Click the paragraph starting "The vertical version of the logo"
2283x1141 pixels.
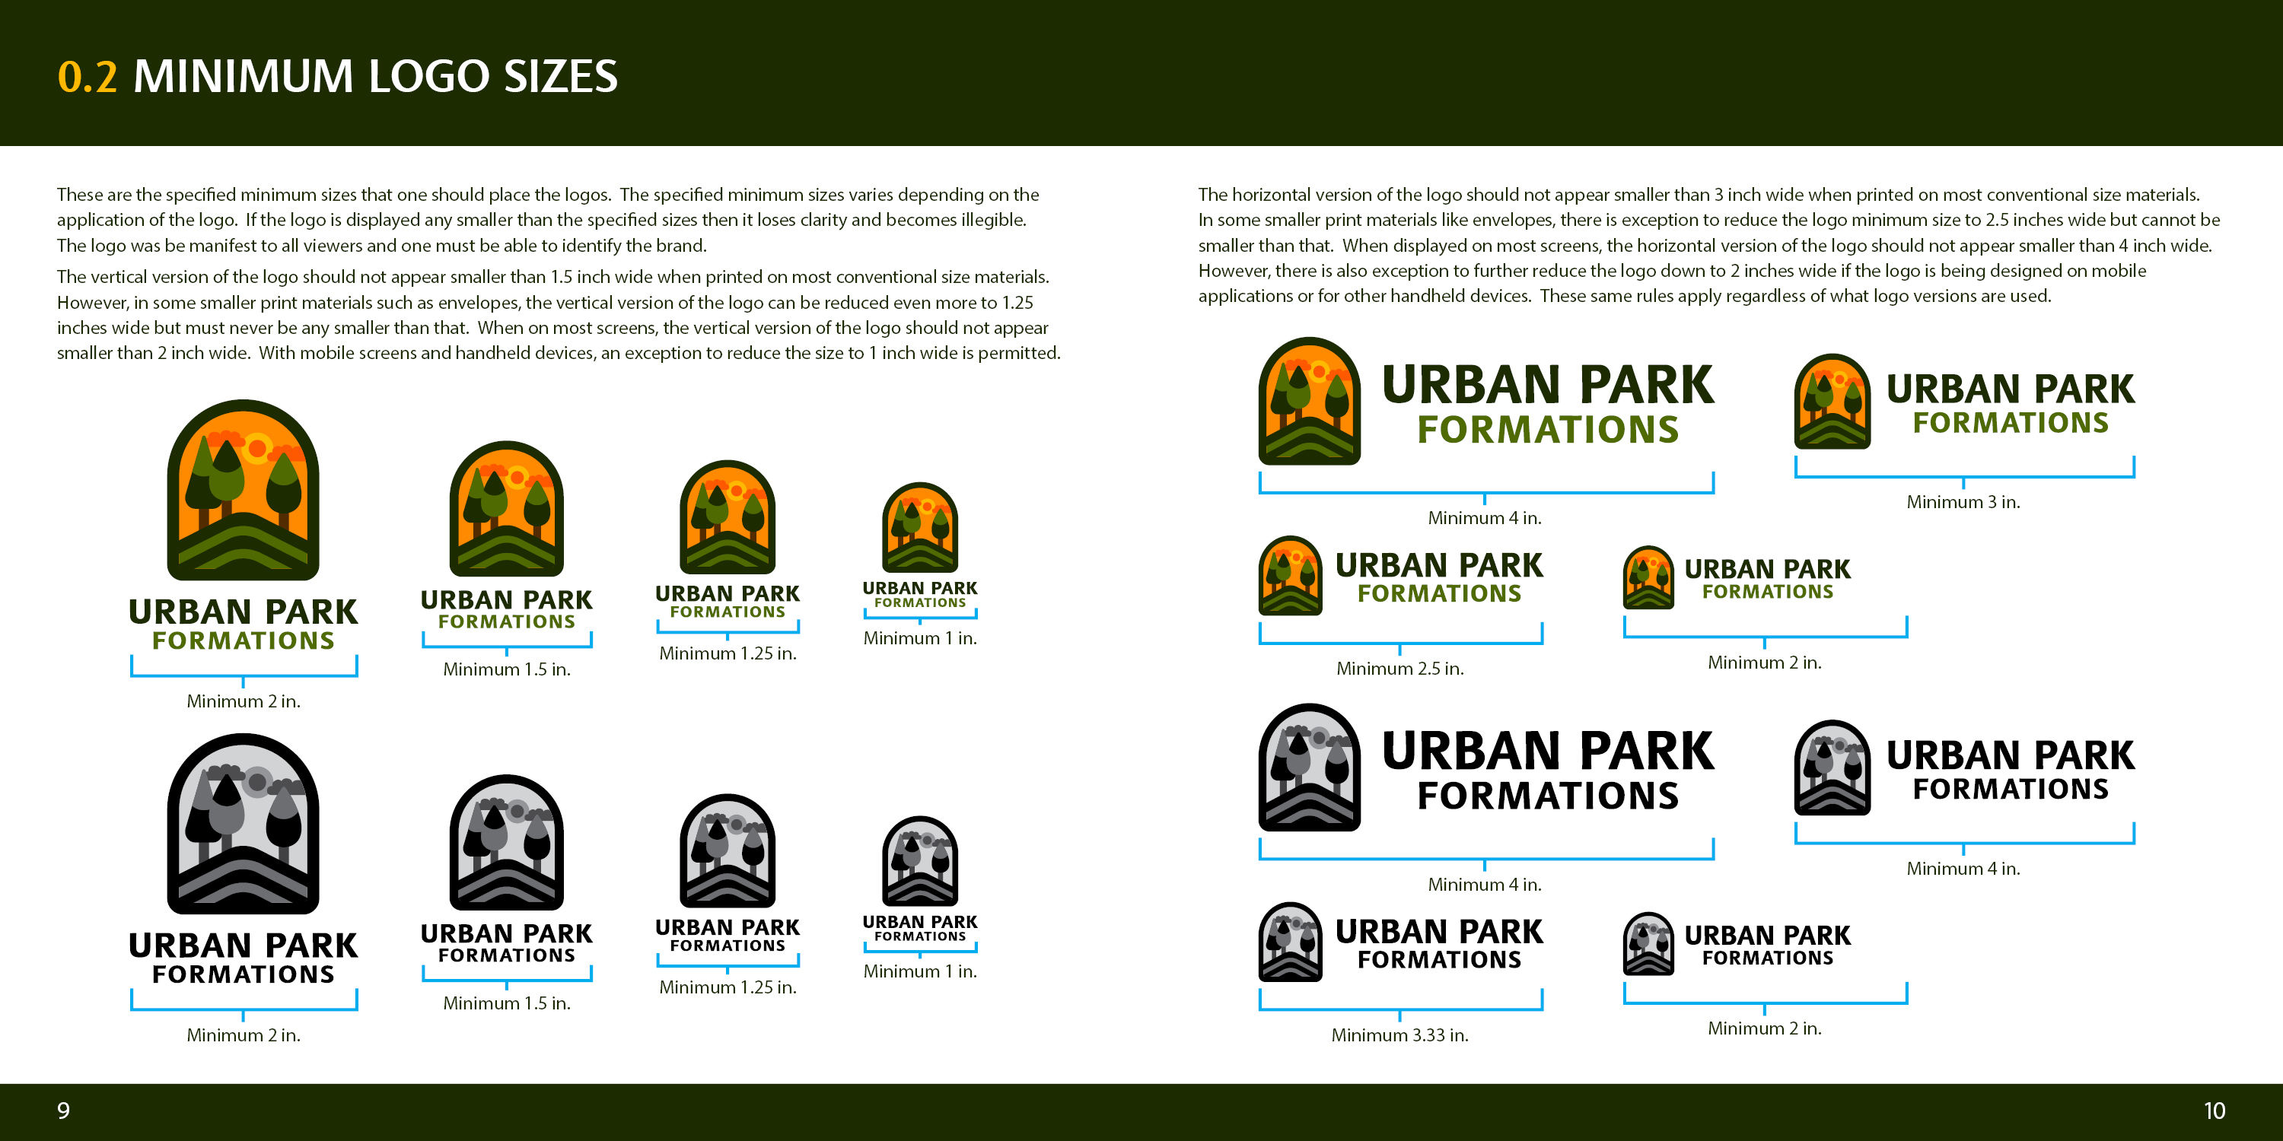pyautogui.click(x=559, y=314)
